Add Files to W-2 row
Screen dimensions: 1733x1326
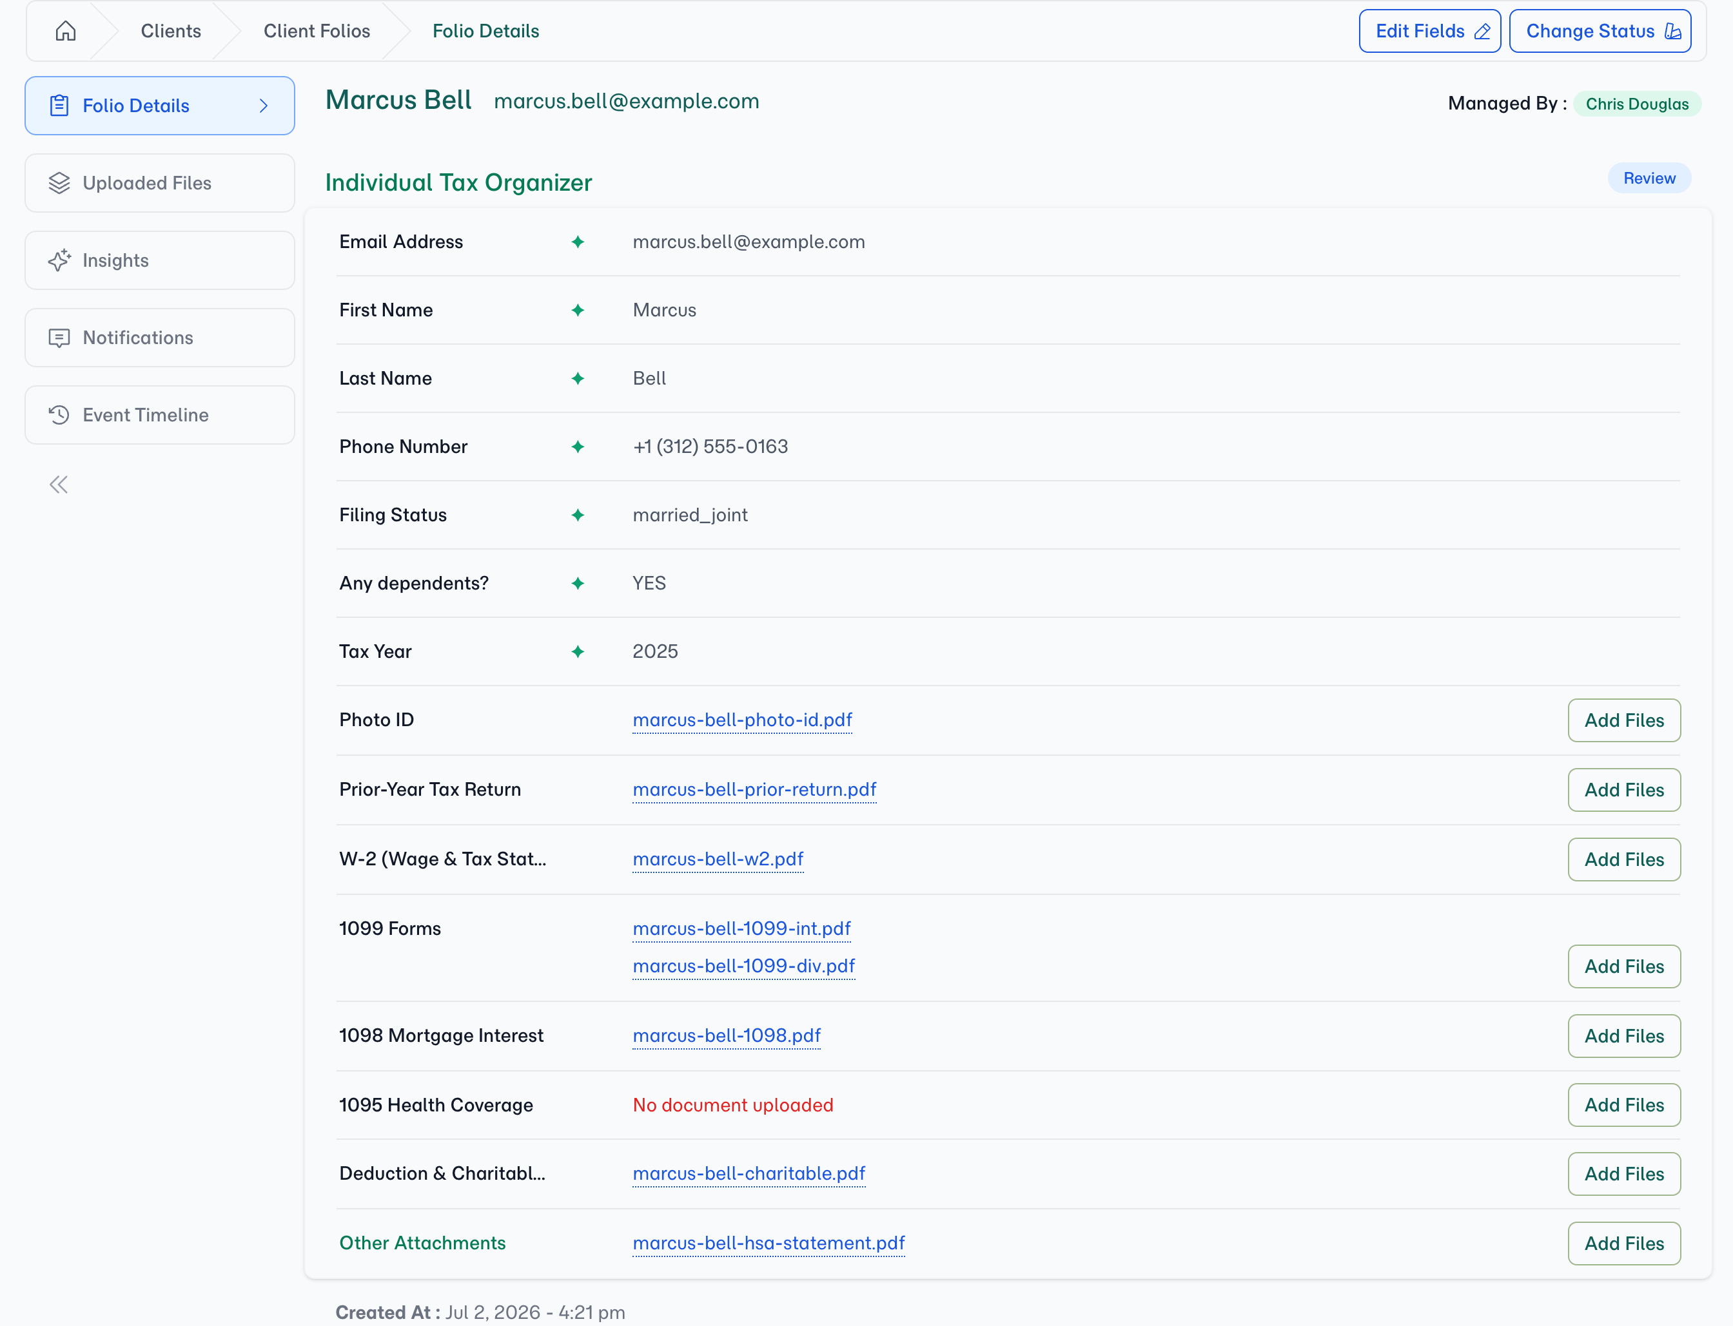[1624, 860]
